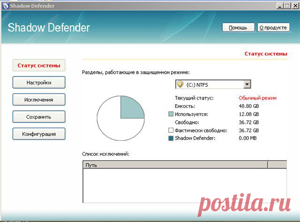Screen dimensions: 300x222
Task: Expand the drive dropdown arrow
Action: coord(247,84)
